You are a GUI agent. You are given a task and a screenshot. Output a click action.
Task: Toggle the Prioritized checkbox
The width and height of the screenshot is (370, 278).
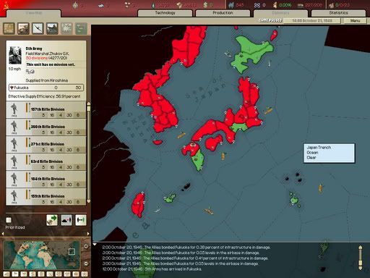point(9,220)
